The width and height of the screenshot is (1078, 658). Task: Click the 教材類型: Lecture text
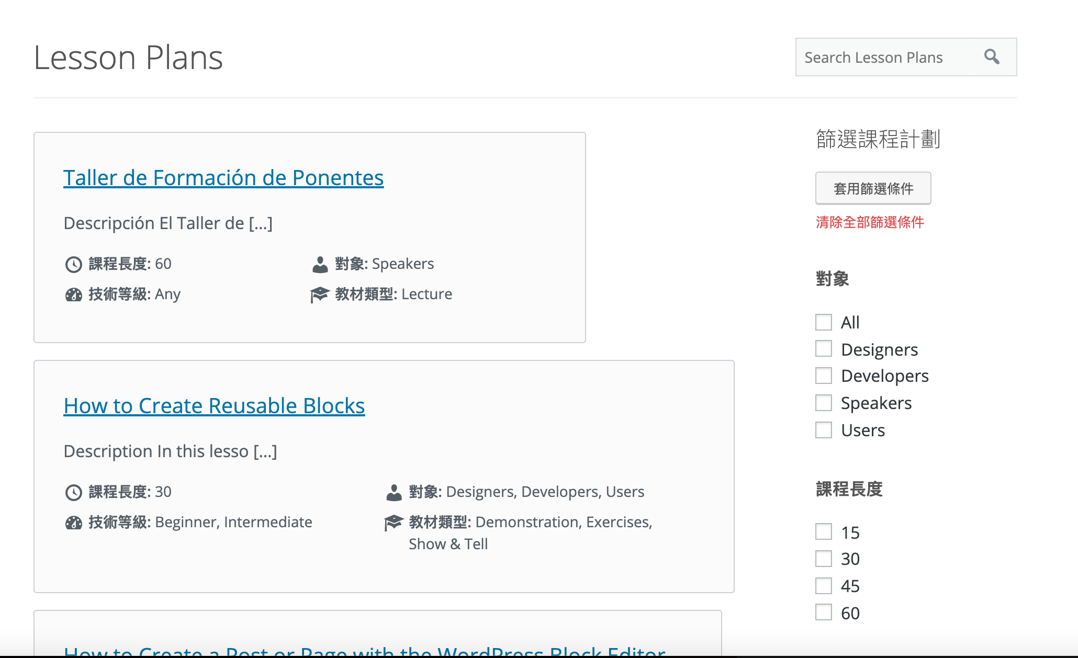394,294
